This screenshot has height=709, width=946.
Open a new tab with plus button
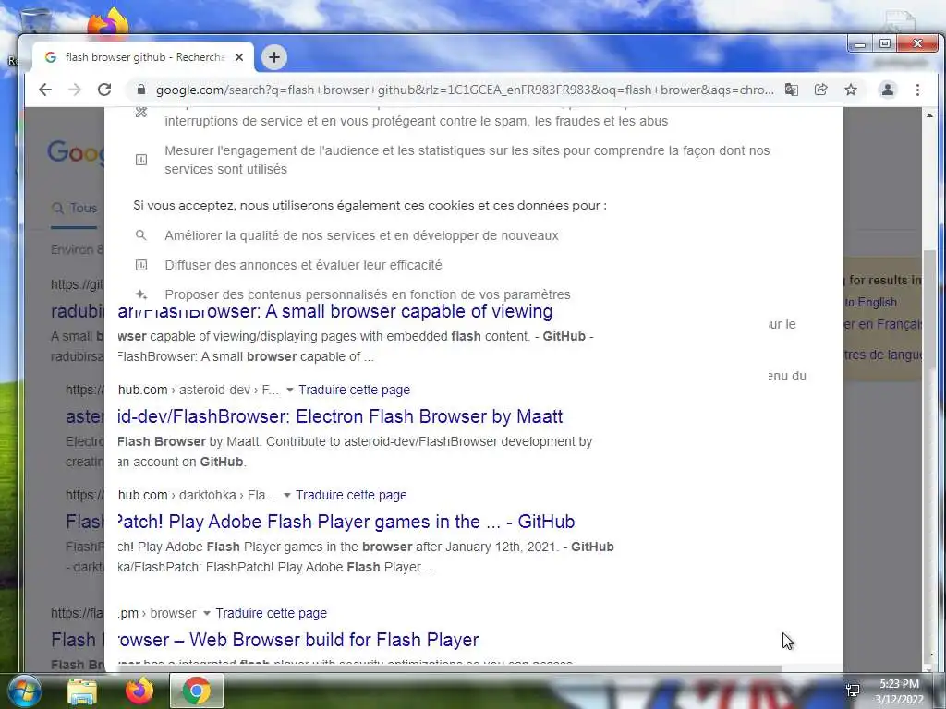273,57
